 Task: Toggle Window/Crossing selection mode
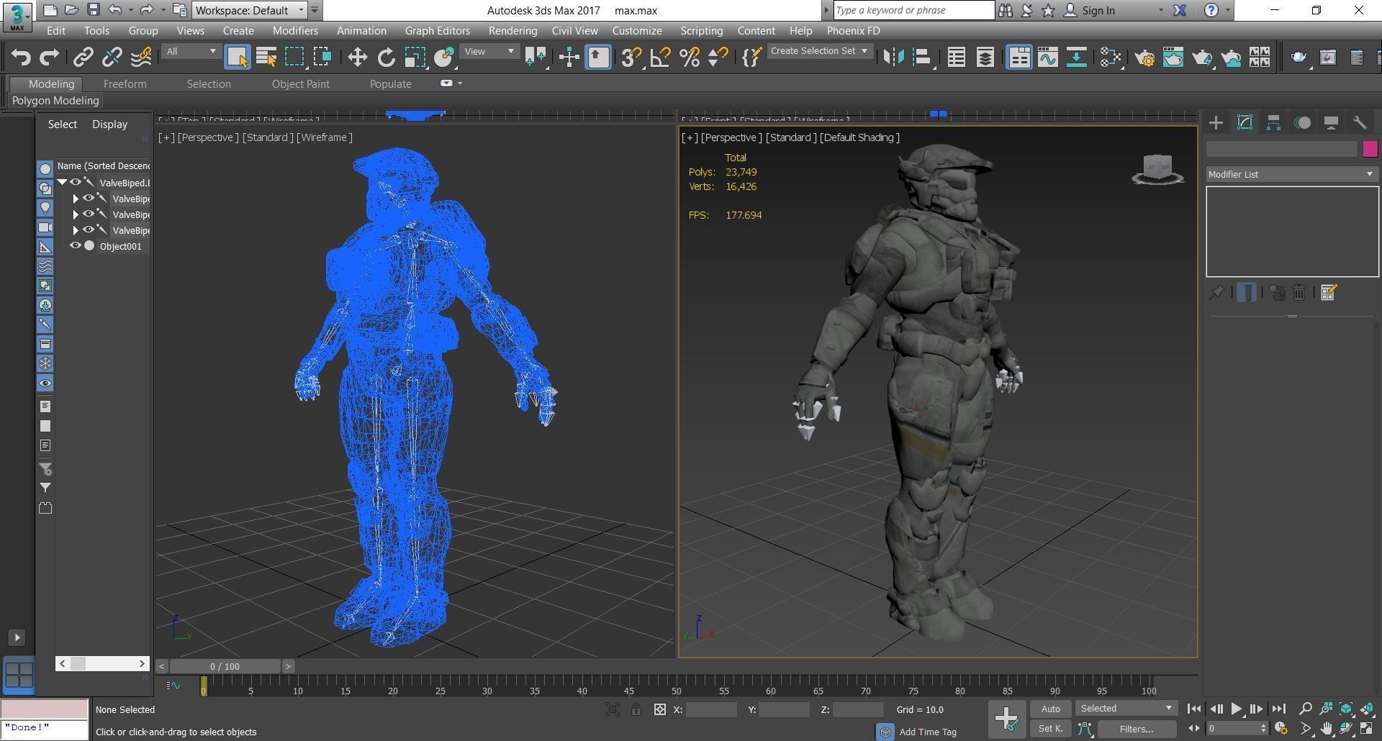pos(322,57)
